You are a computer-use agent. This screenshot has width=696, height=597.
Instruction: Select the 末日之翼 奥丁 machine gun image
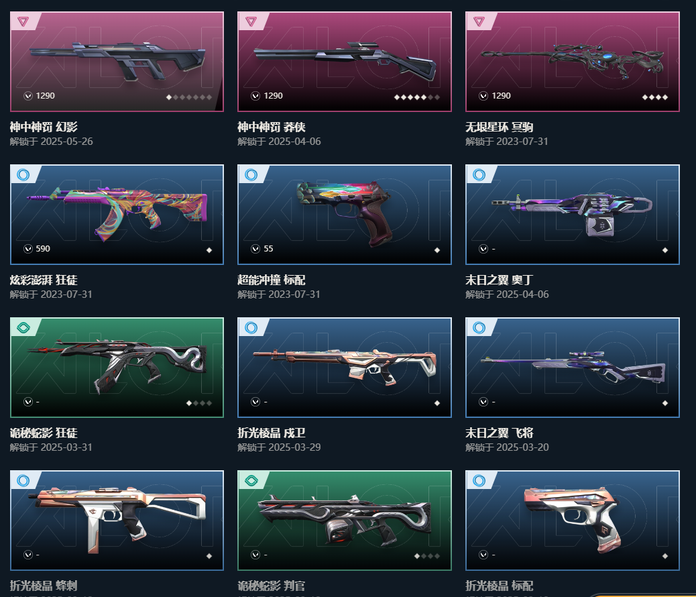tap(572, 215)
